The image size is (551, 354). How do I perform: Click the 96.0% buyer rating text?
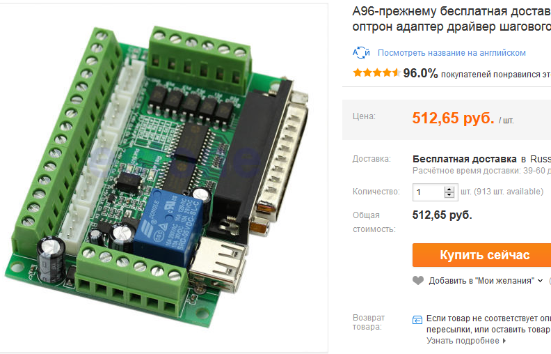pos(421,73)
